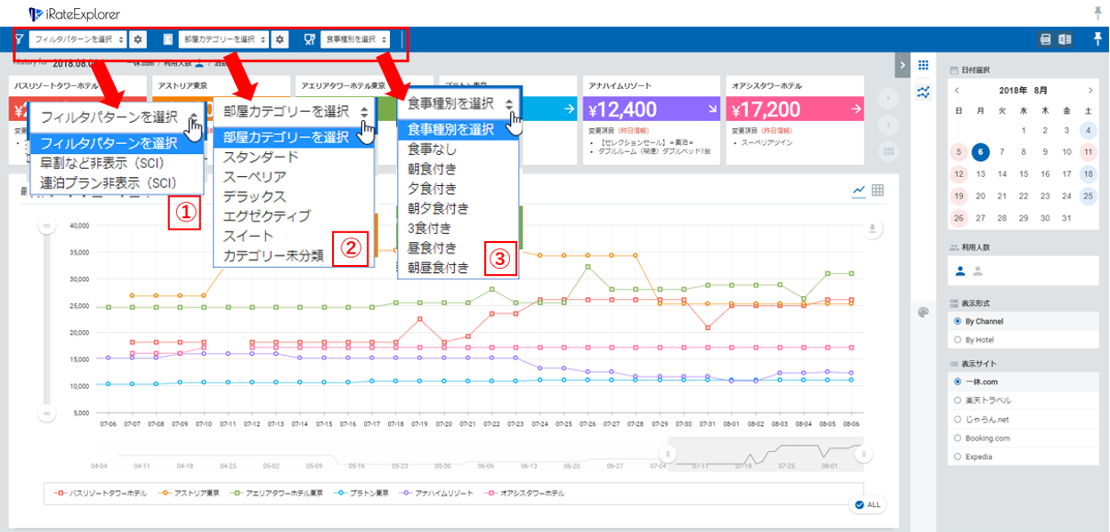The height and width of the screenshot is (532, 1110).
Task: Open filter pattern settings gear
Action: pyautogui.click(x=138, y=39)
